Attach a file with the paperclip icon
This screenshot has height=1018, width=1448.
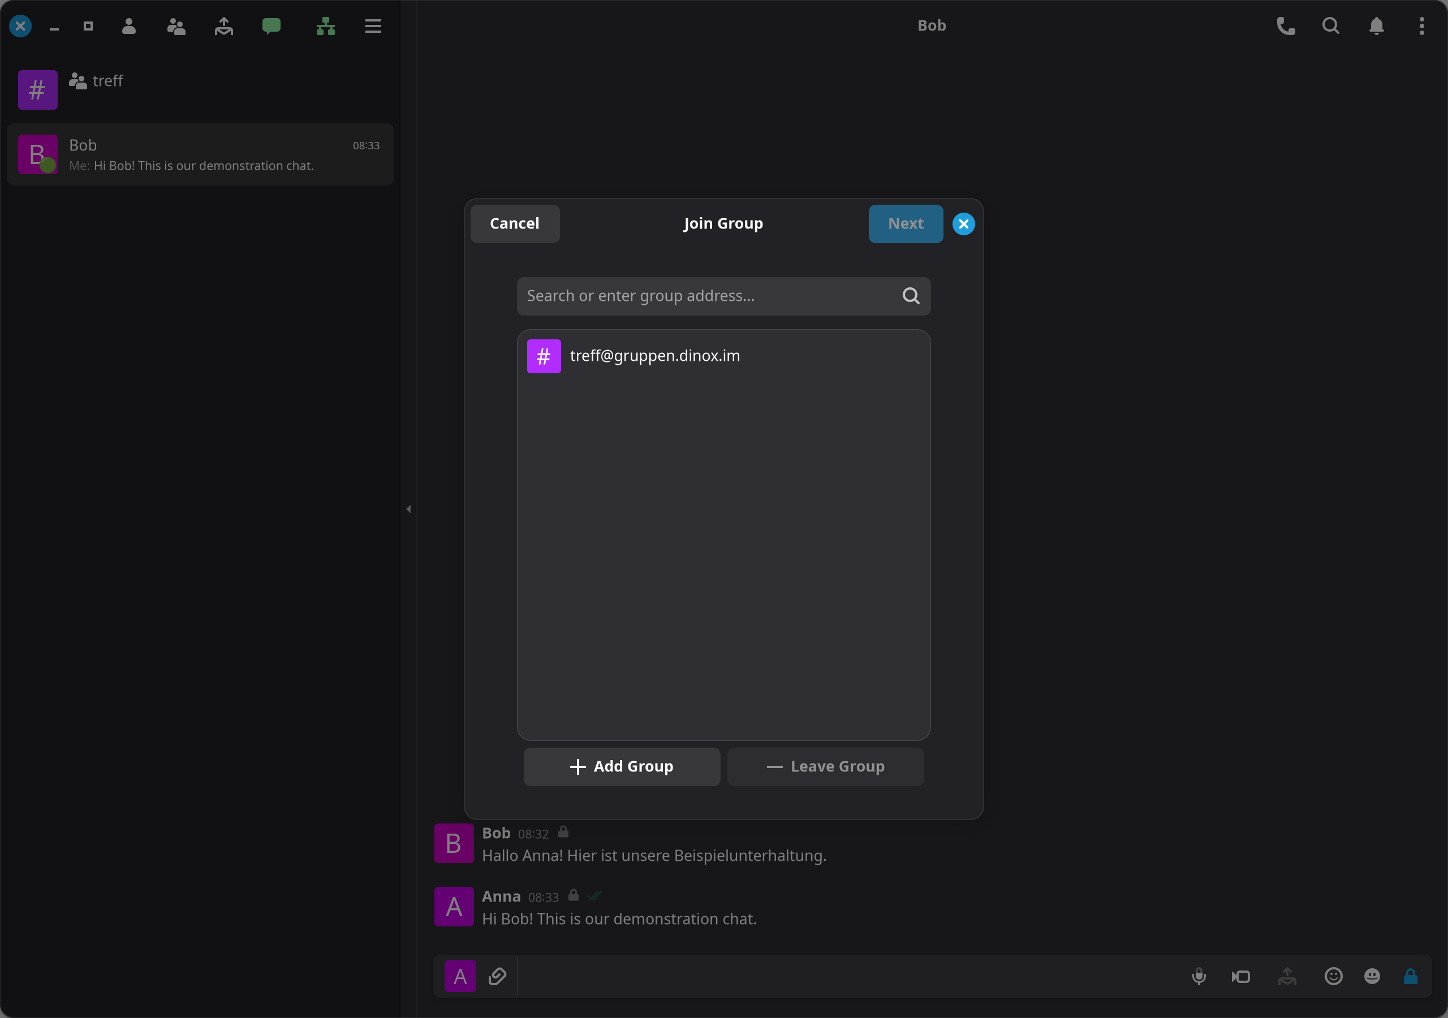pos(497,976)
